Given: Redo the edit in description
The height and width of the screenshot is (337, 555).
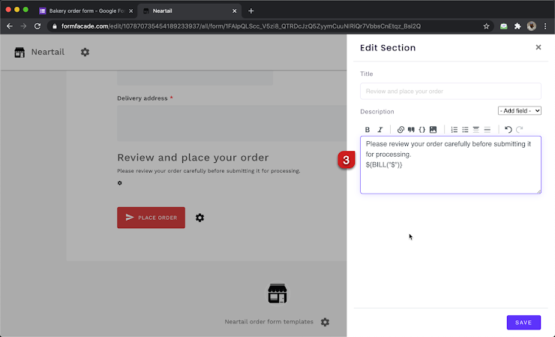Looking at the screenshot, I should 519,130.
